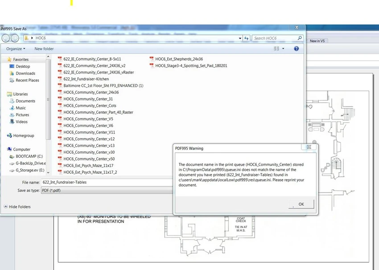
Task: Select Computer in navigation pane
Action: tap(21, 150)
